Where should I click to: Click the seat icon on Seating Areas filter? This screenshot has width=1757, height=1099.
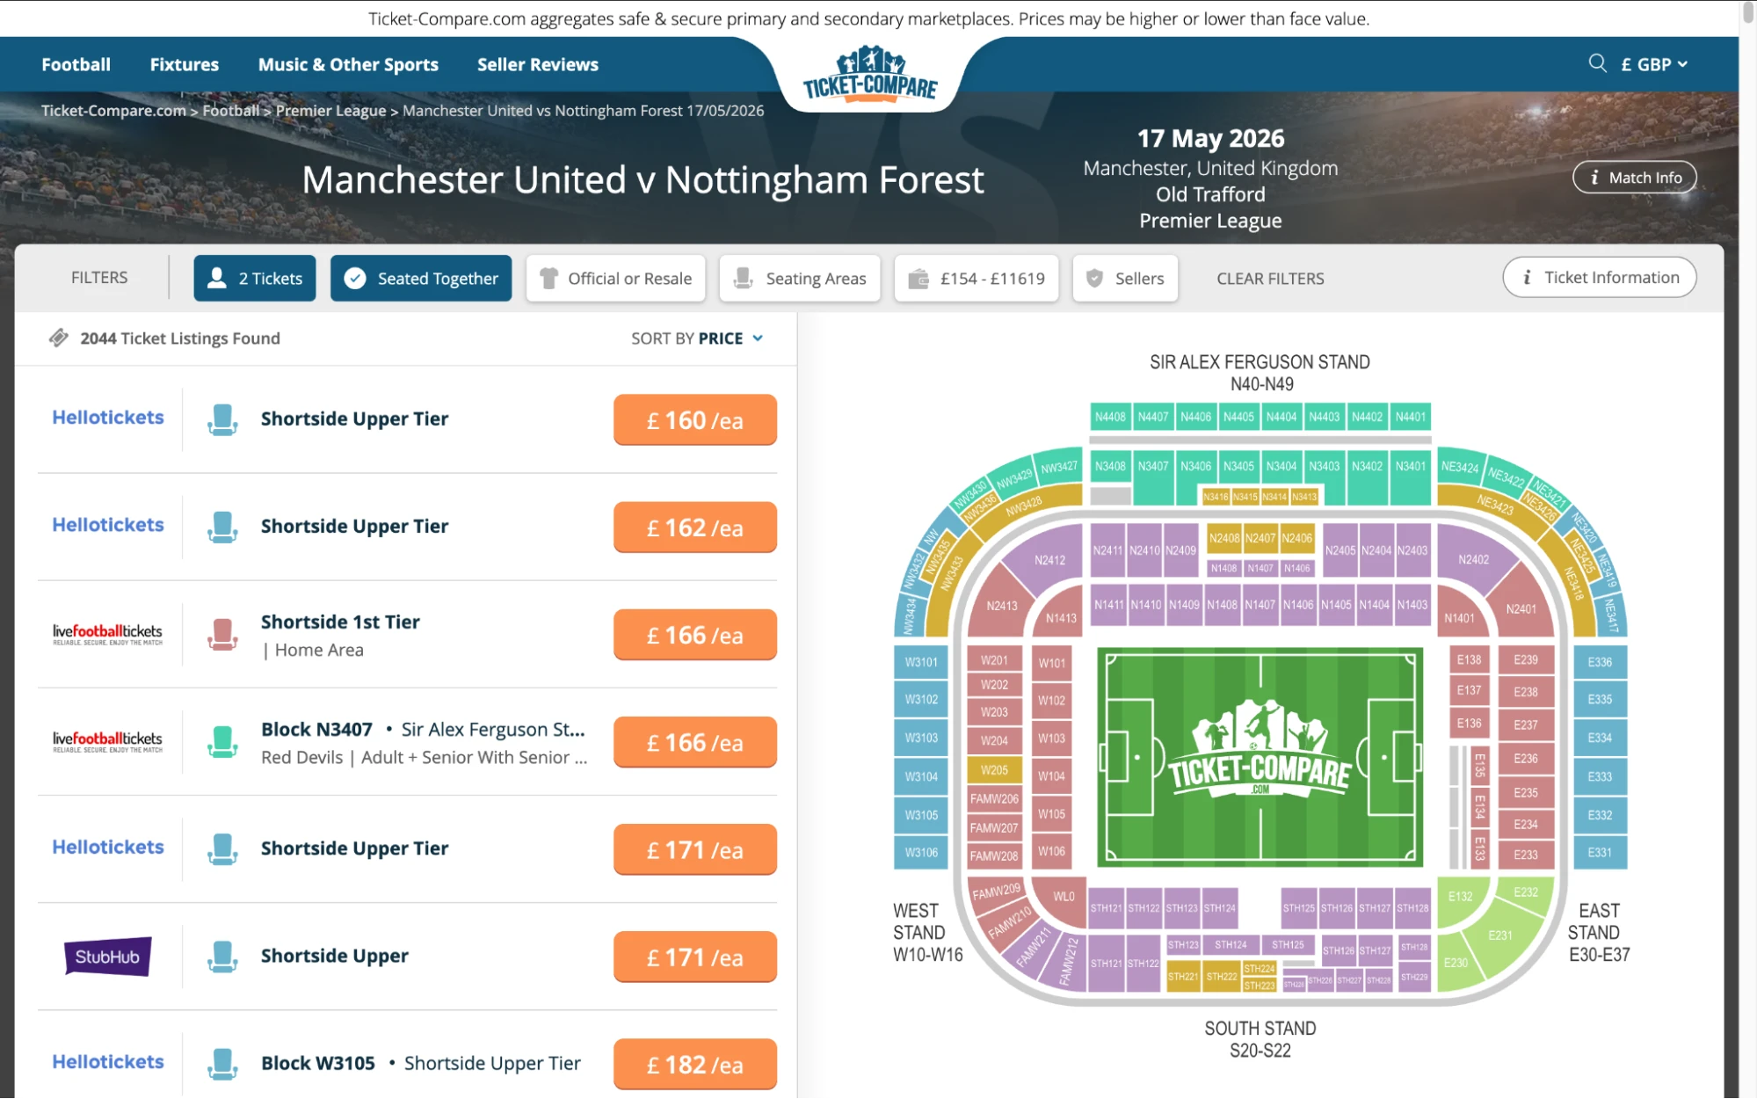coord(744,278)
